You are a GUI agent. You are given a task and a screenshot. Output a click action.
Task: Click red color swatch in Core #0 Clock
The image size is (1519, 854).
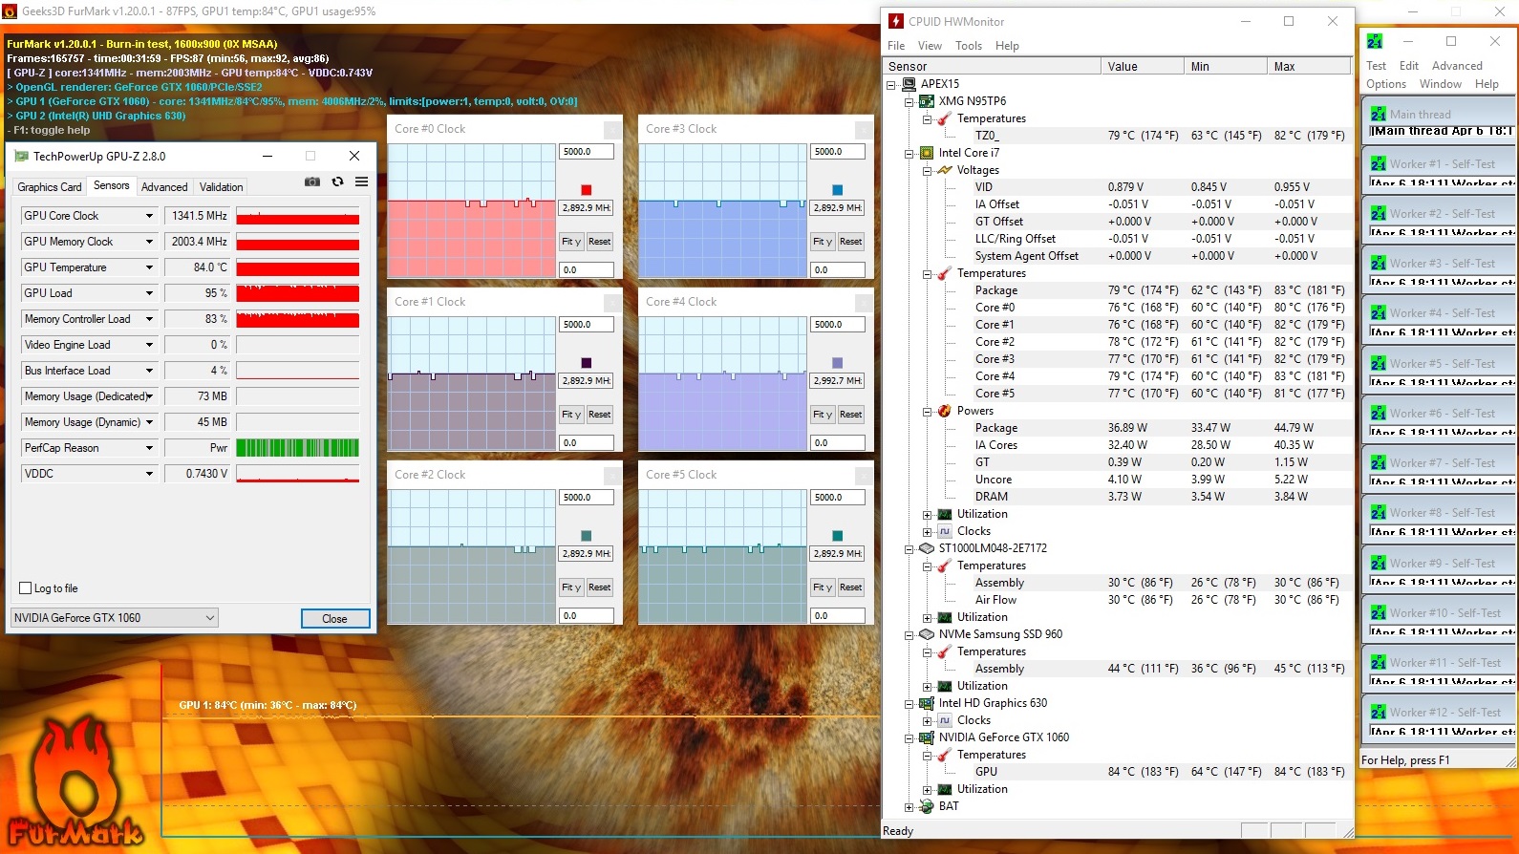587,190
